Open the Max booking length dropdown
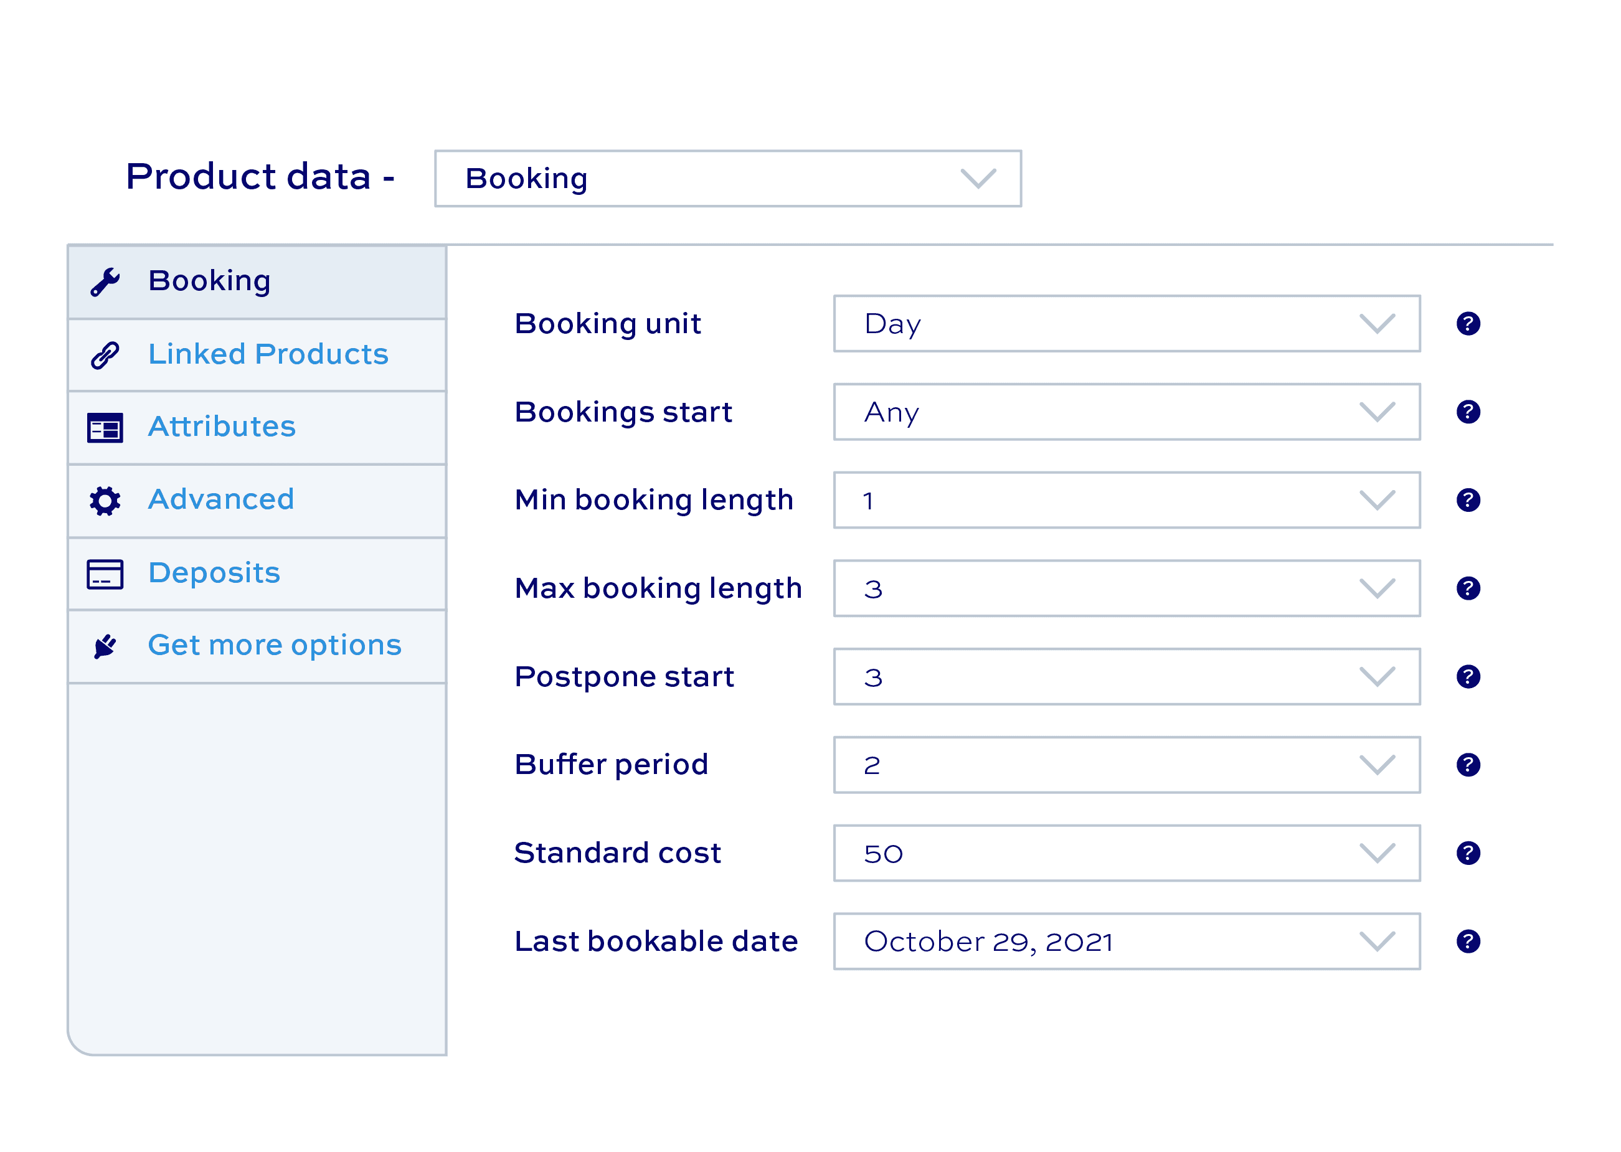The image size is (1621, 1152). click(x=1127, y=588)
